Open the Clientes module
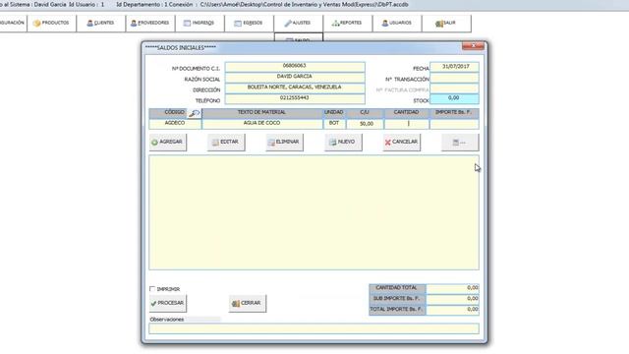Image resolution: width=629 pixels, height=354 pixels. pyautogui.click(x=101, y=24)
